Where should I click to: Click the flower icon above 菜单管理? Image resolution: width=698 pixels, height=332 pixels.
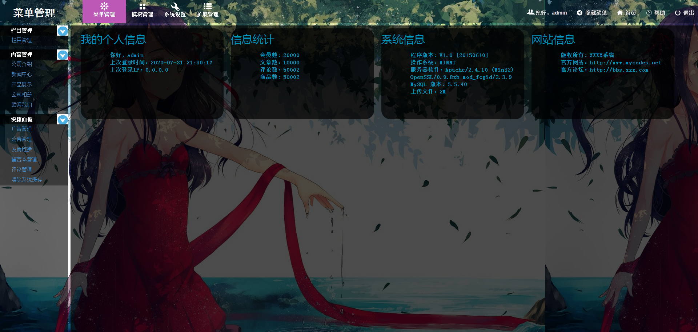click(x=104, y=6)
